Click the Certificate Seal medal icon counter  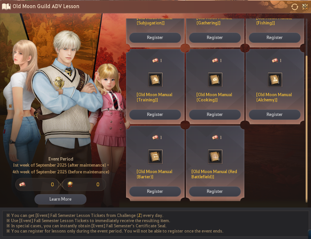[70, 184]
